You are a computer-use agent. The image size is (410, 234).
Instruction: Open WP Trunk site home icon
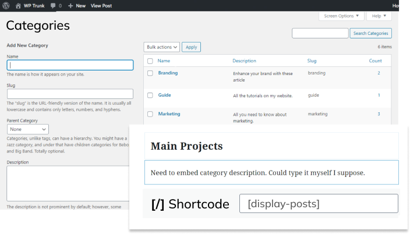click(19, 5)
